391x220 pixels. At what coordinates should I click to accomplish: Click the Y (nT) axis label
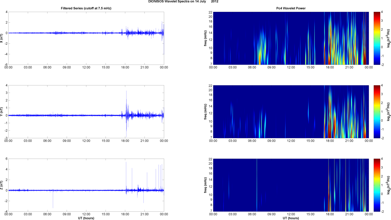[2, 112]
